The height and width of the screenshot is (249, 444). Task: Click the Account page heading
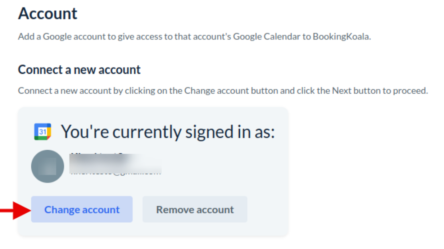click(47, 14)
